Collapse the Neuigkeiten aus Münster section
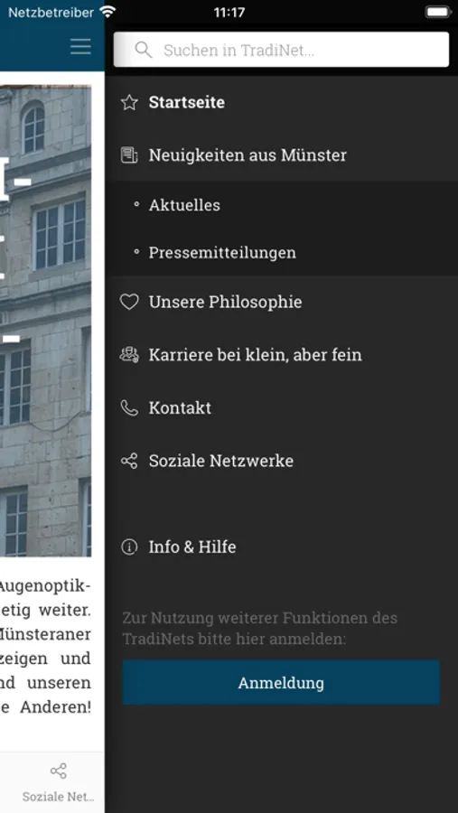Viewport: 458px width, 813px height. click(282, 155)
